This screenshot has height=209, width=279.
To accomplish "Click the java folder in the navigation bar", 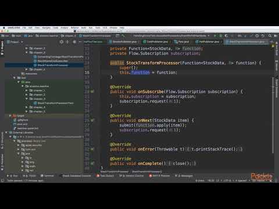I will tap(28, 36).
